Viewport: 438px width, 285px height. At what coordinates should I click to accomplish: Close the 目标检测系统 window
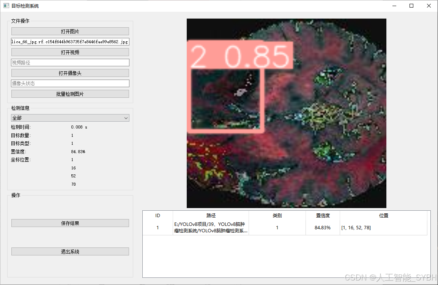429,6
